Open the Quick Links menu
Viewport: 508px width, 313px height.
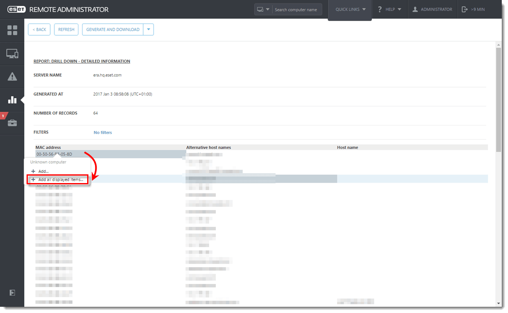tap(350, 10)
